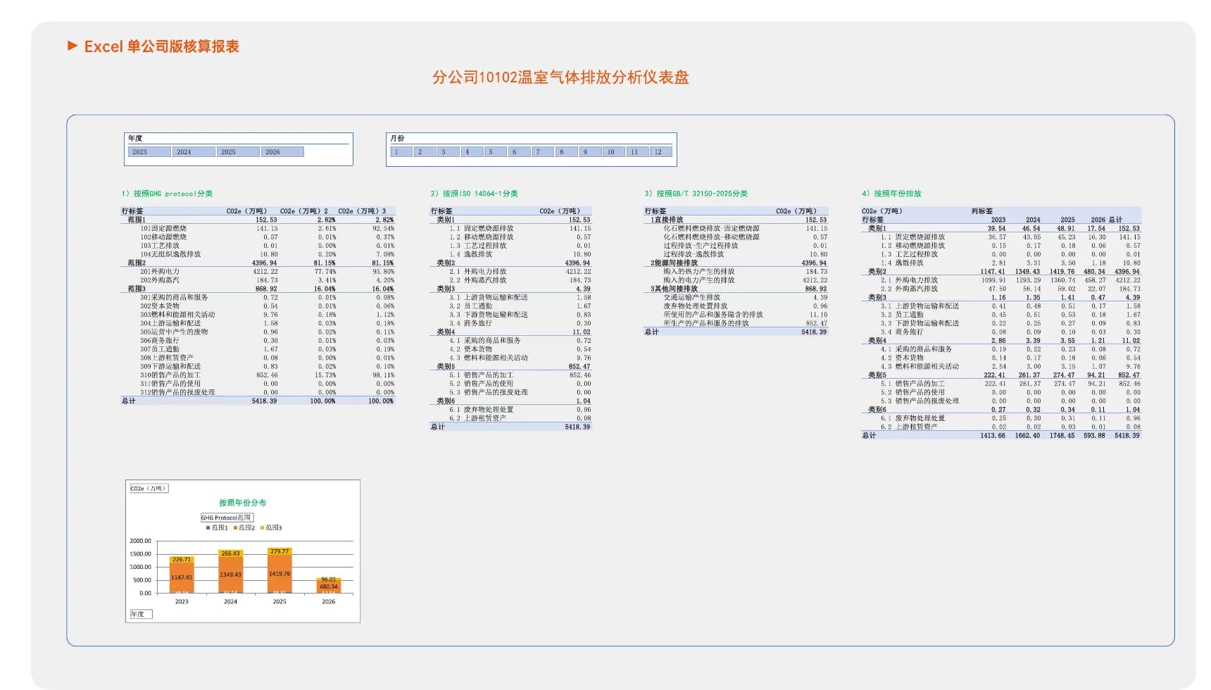The width and height of the screenshot is (1211, 690).
Task: Click the 226.71 yellow bar segment
Action: pyautogui.click(x=182, y=560)
